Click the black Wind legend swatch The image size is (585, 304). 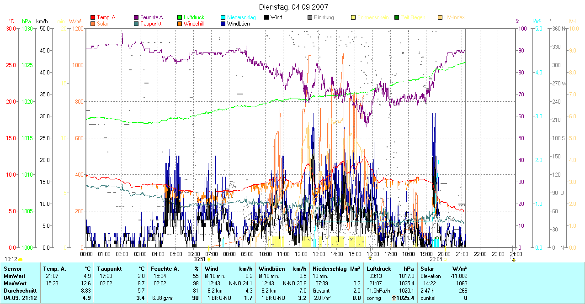tap(267, 17)
